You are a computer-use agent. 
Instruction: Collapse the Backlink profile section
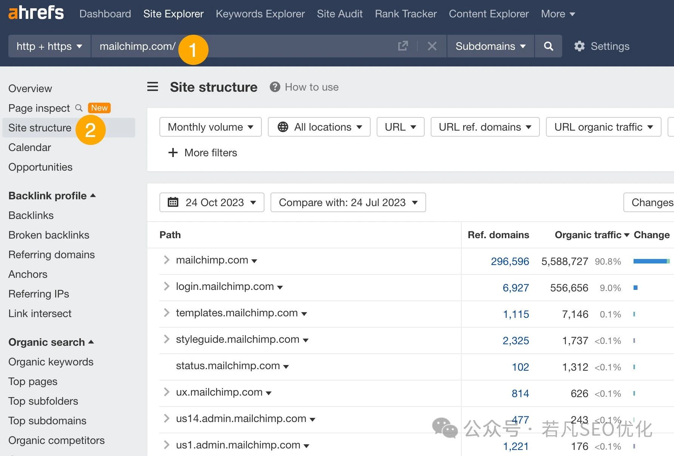52,196
